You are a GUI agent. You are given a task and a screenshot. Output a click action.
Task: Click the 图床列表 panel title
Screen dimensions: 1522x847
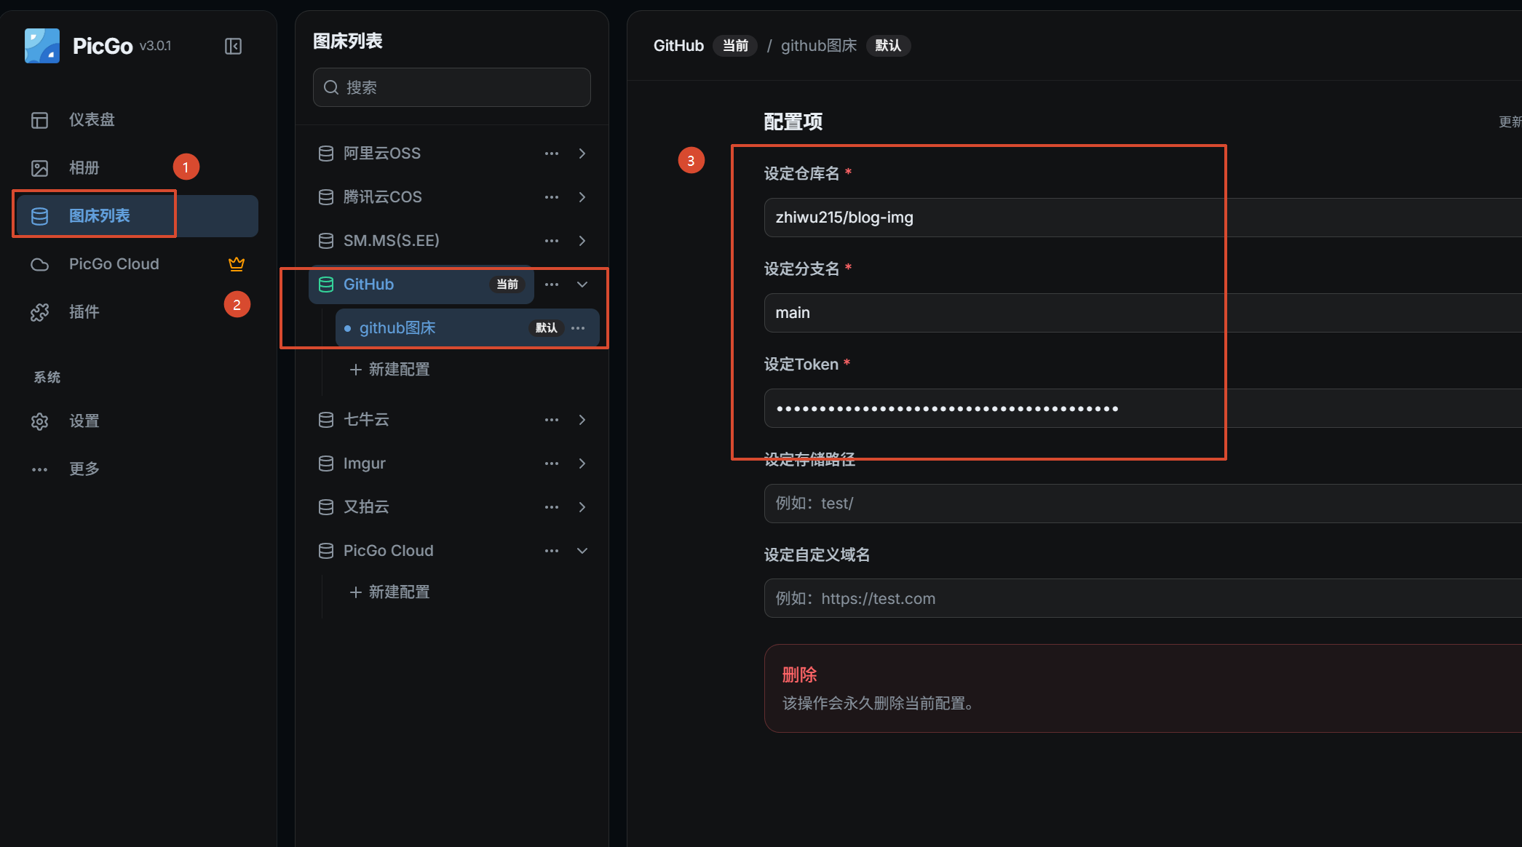(x=348, y=41)
